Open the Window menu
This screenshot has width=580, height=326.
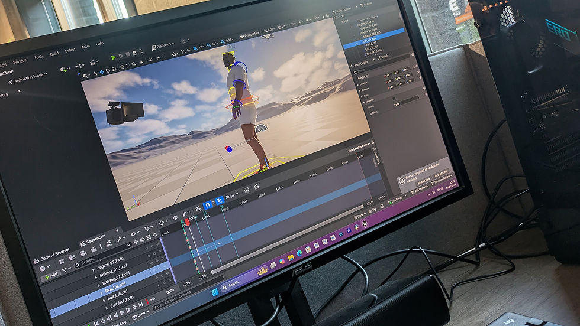[x=20, y=61]
